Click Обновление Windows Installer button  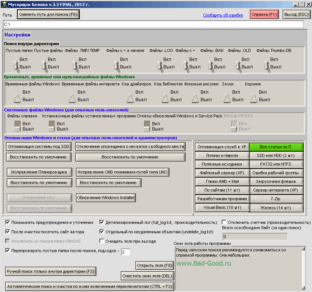point(106,198)
